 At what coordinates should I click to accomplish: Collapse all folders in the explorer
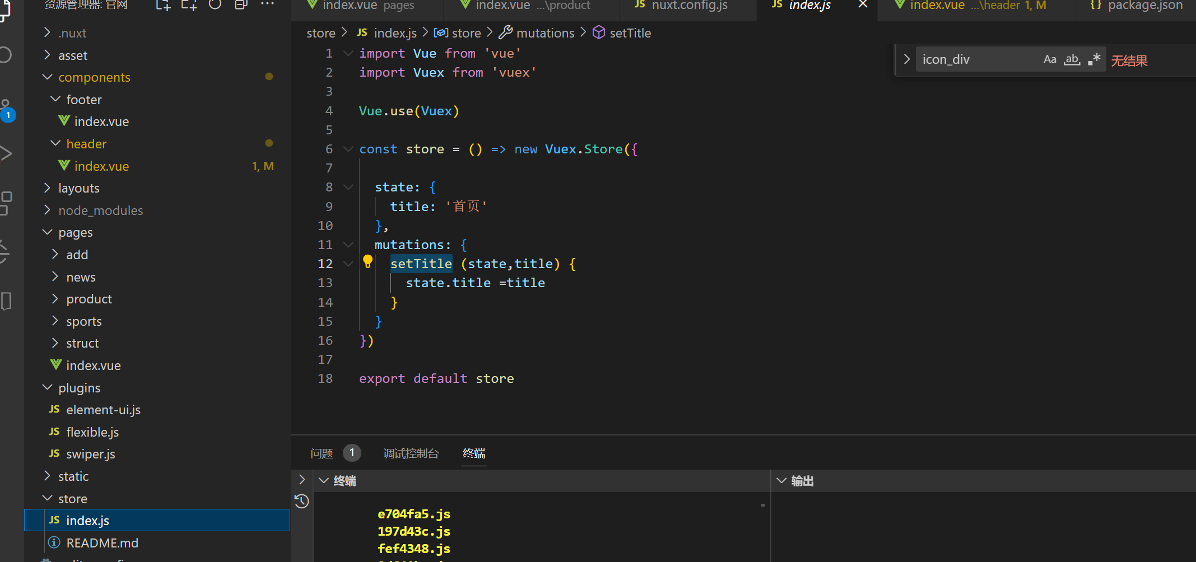[x=241, y=4]
